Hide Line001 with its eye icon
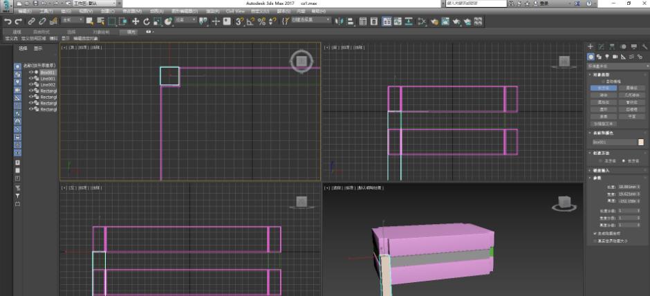The image size is (650, 296). 31,78
